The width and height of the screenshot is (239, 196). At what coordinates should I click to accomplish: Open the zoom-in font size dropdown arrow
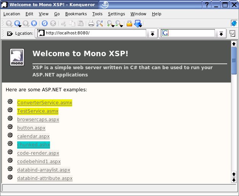point(113,26)
